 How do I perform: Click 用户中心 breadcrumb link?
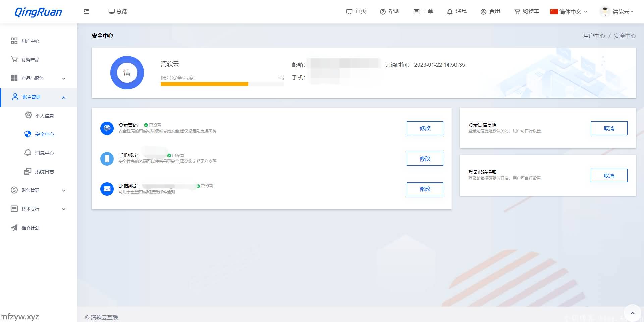click(594, 36)
